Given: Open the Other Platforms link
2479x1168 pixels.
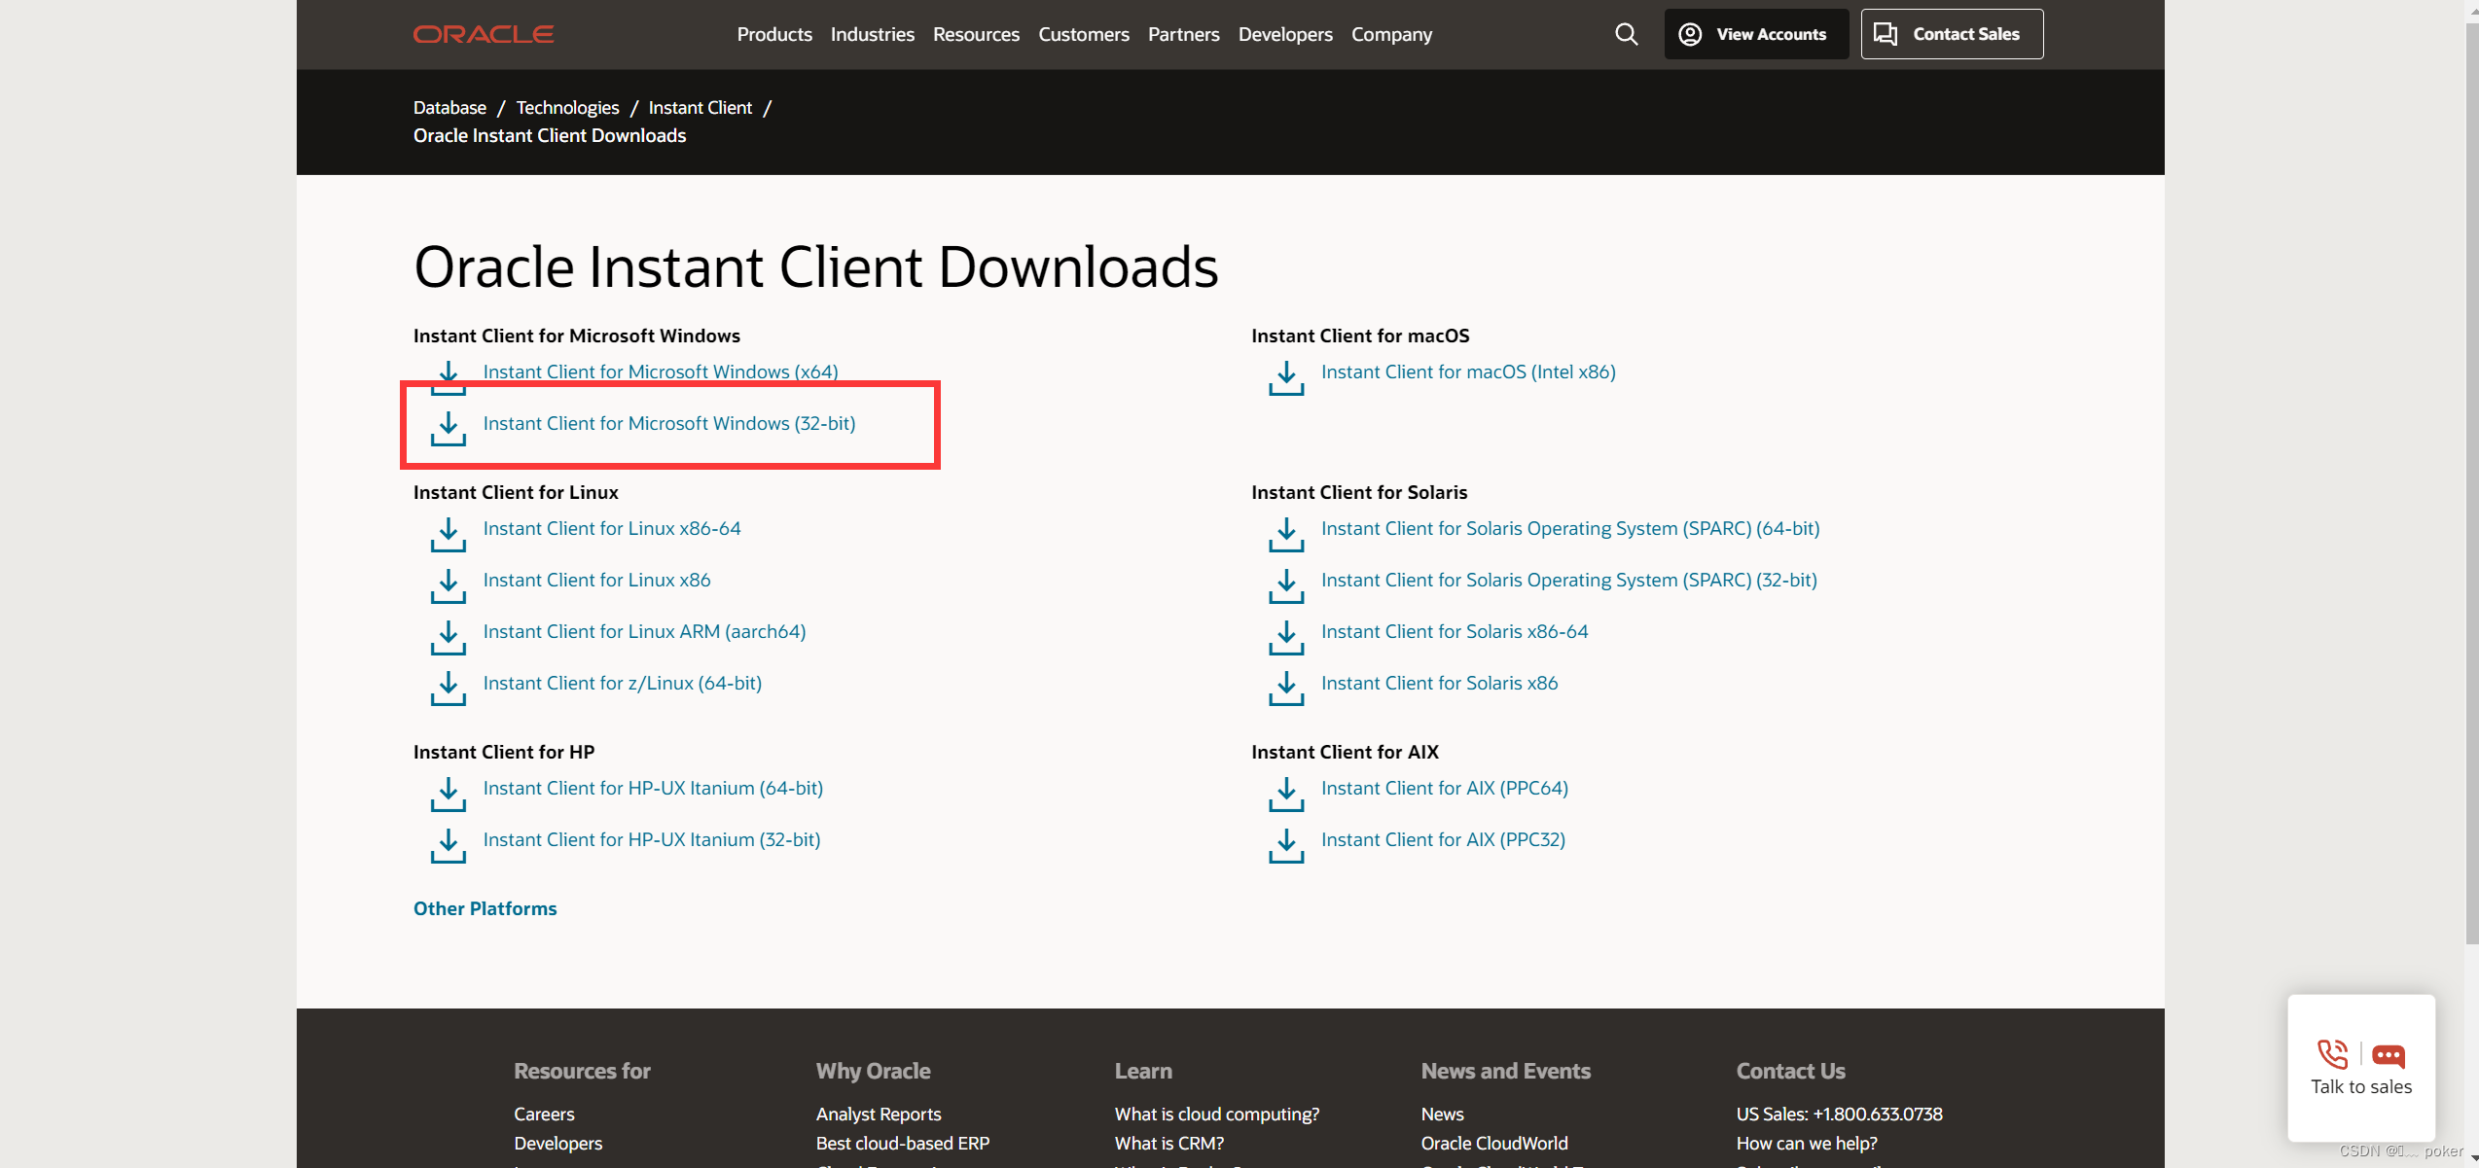Looking at the screenshot, I should pyautogui.click(x=485, y=908).
